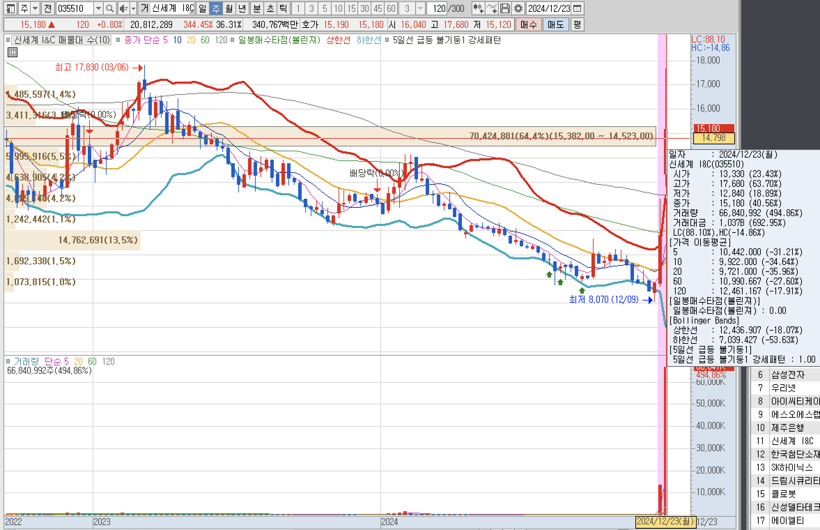Click the speaker sound alert icon
This screenshot has height=530, width=820.
click(123, 8)
